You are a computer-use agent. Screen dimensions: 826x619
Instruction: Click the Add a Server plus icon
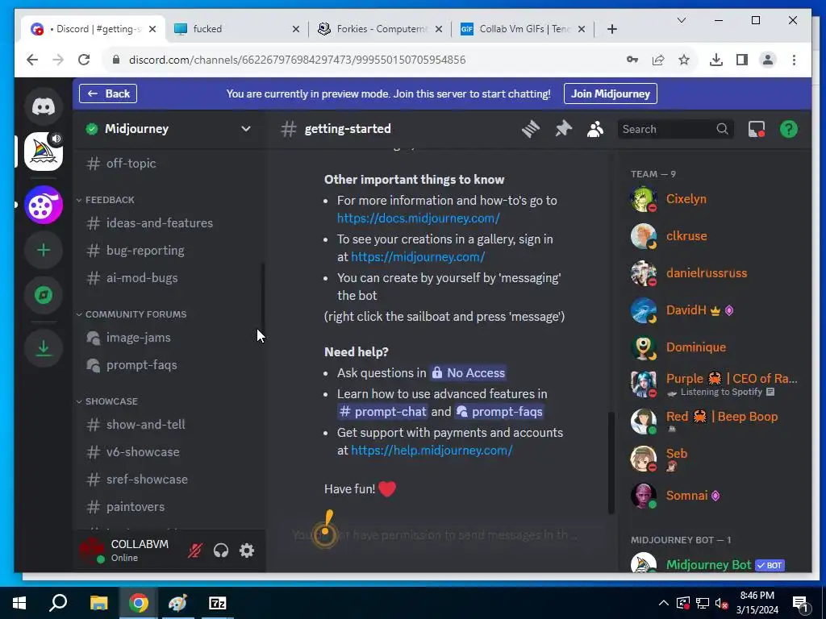click(x=44, y=250)
